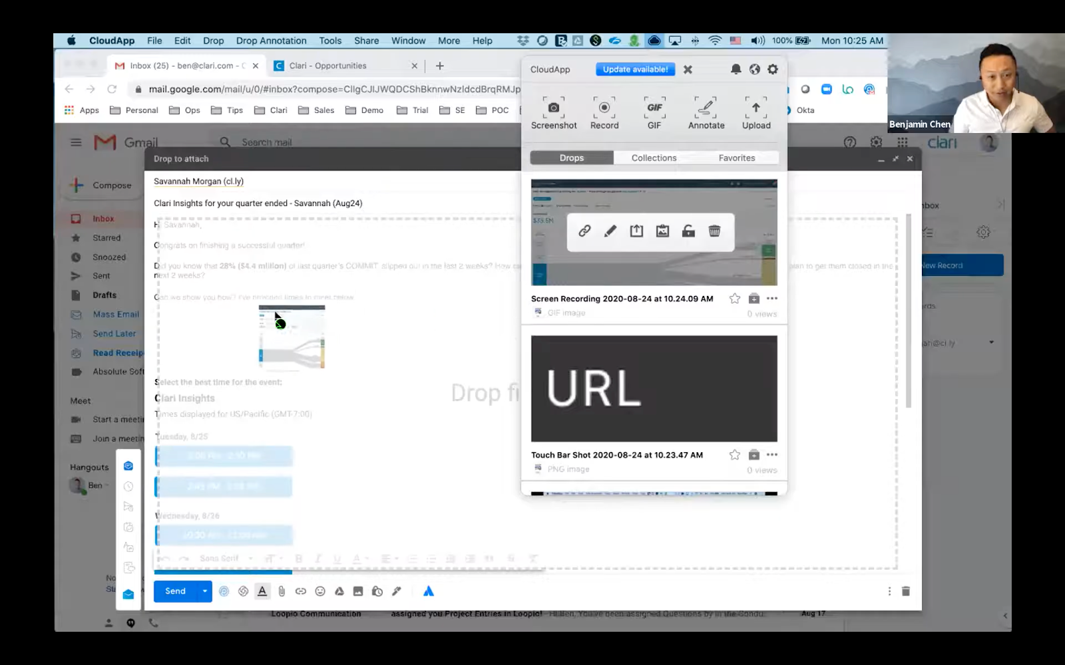Screen dimensions: 1065x665
Task: Open a new browser tab
Action: (x=440, y=66)
